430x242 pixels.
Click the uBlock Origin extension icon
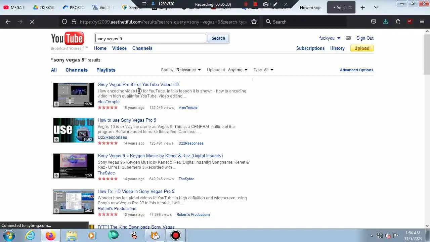410,22
